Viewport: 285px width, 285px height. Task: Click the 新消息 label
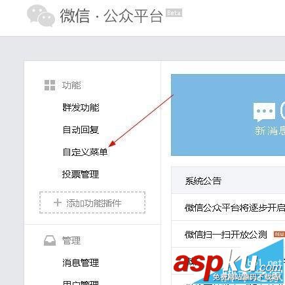(270, 130)
